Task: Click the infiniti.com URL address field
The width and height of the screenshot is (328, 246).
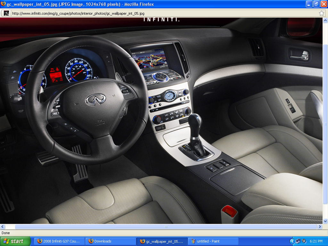Action: click(x=160, y=13)
